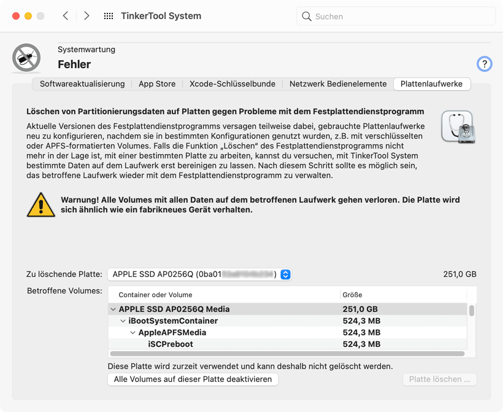Go forward with the right chevron
Screen dimensions: 503x412
86,16
